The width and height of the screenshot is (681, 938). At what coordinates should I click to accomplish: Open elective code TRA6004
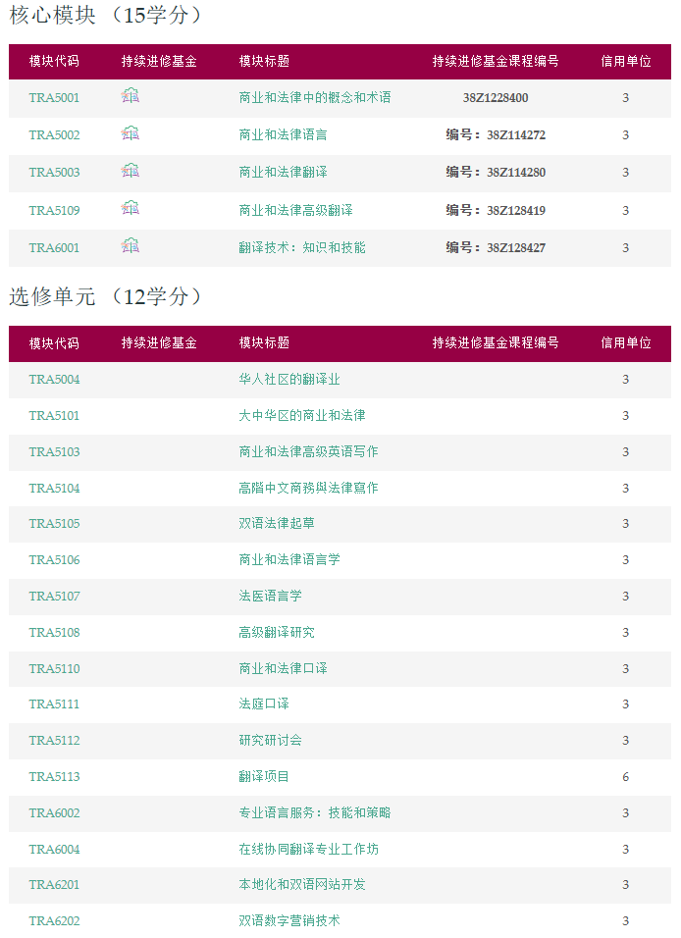tap(54, 850)
